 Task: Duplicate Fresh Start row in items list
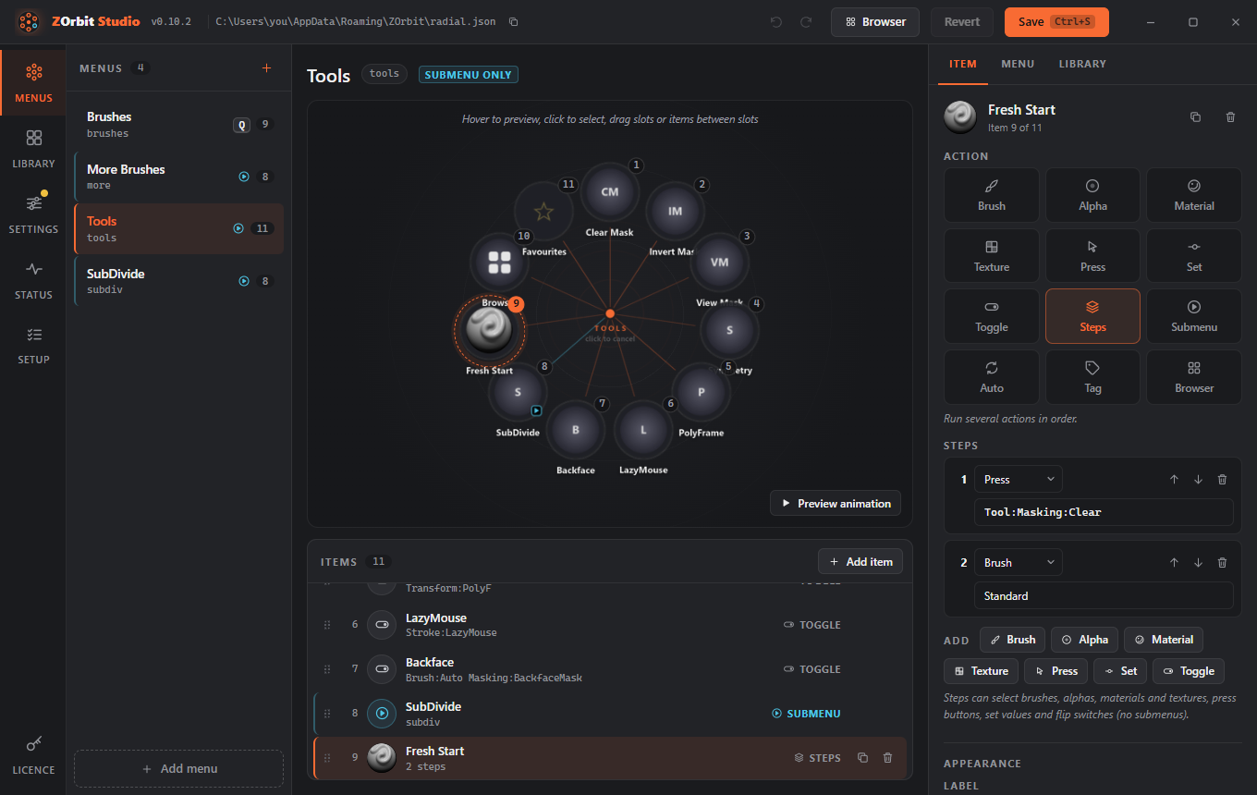[862, 758]
